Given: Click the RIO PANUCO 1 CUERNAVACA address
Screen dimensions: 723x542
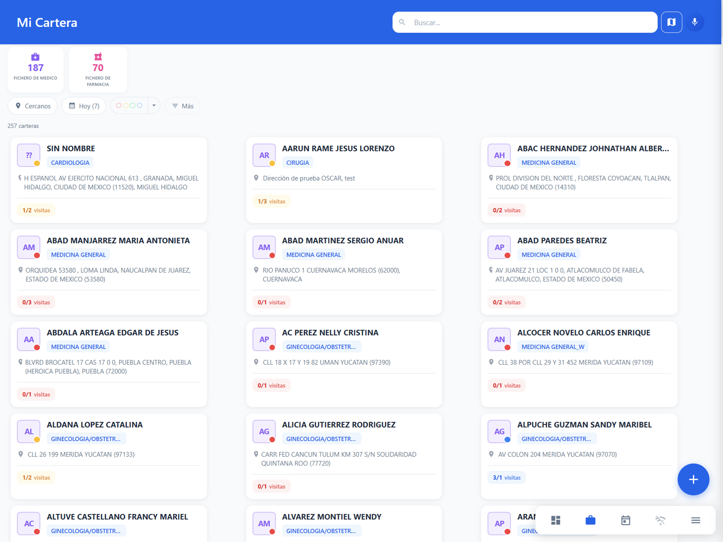Looking at the screenshot, I should [x=331, y=275].
